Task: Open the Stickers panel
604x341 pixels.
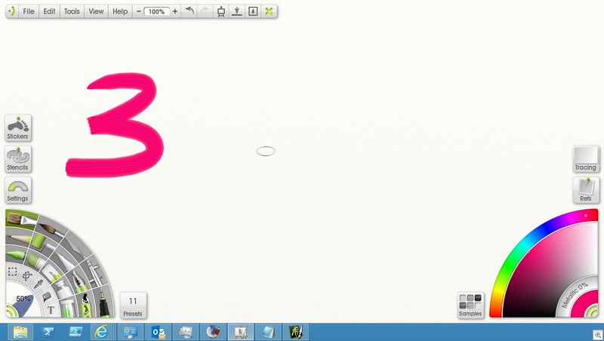Action: click(x=17, y=128)
